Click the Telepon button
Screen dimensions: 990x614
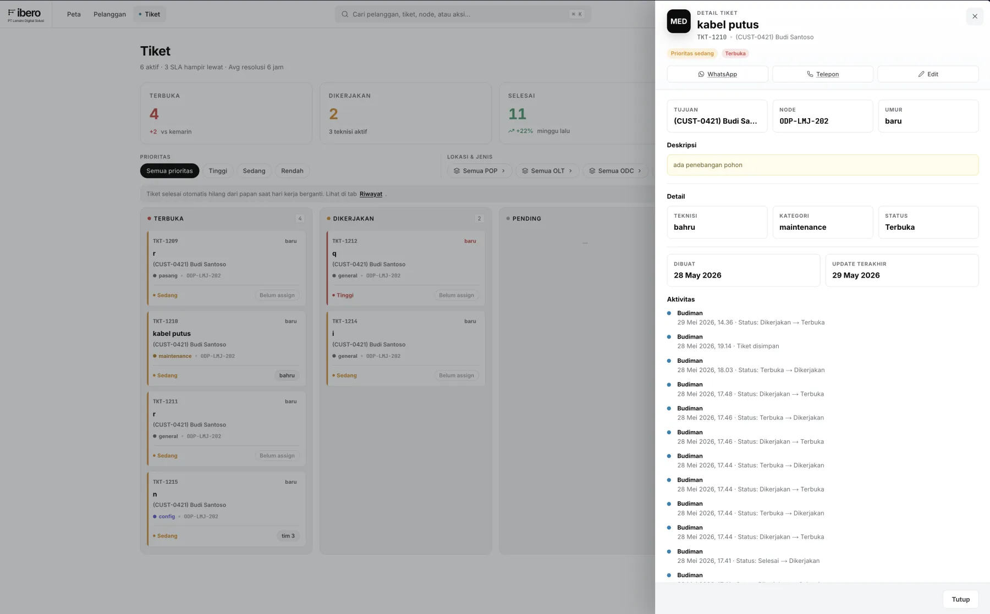[x=822, y=74]
